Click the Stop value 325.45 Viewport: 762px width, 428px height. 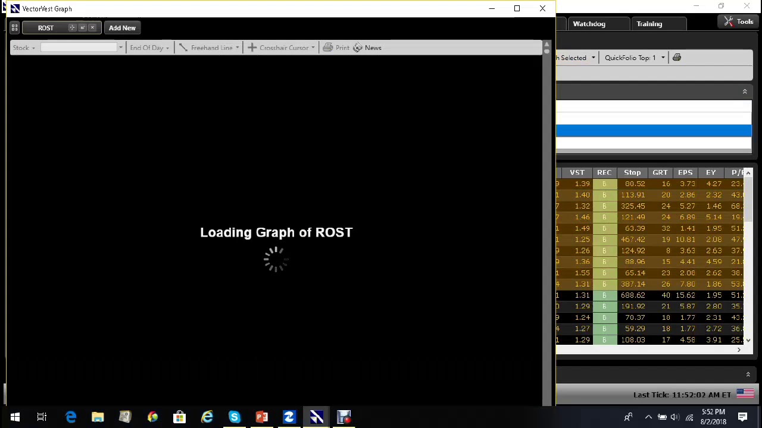tap(632, 206)
